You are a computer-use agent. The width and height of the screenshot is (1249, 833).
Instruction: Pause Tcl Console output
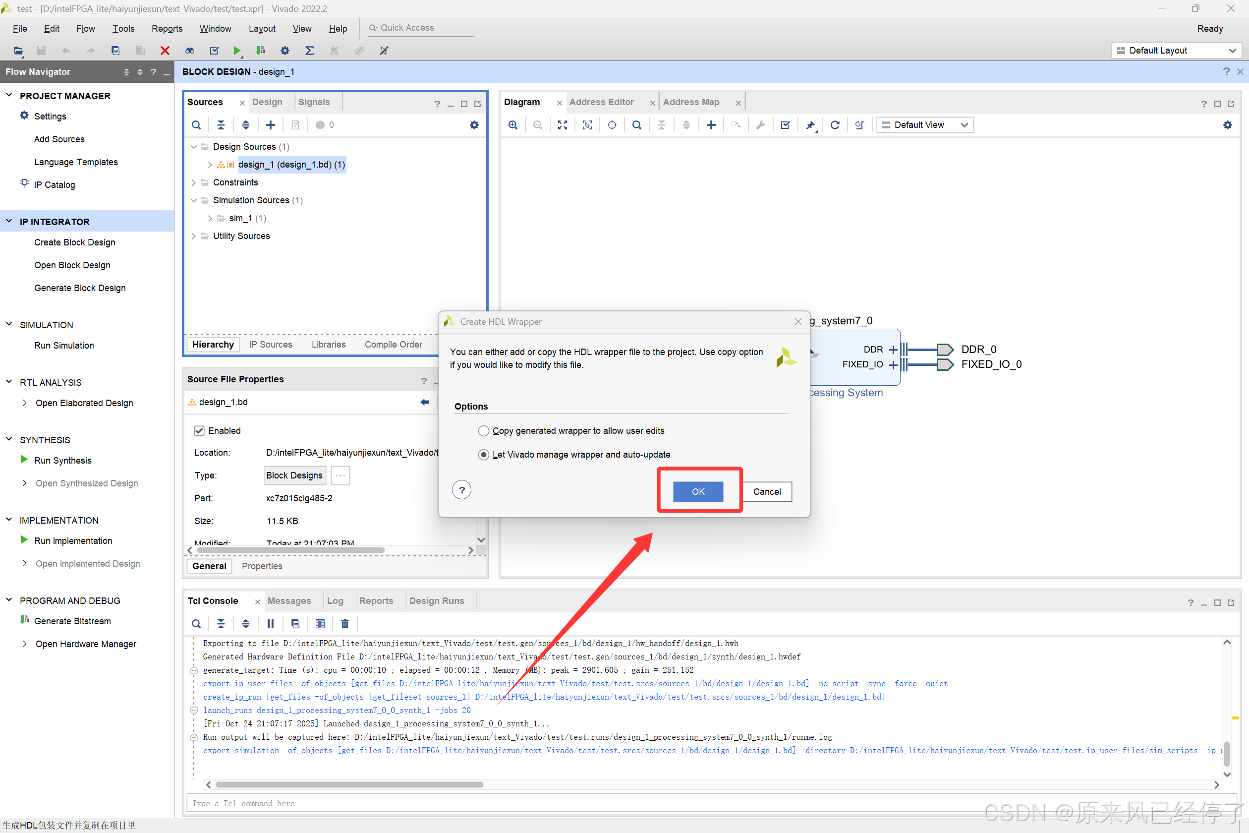[270, 623]
